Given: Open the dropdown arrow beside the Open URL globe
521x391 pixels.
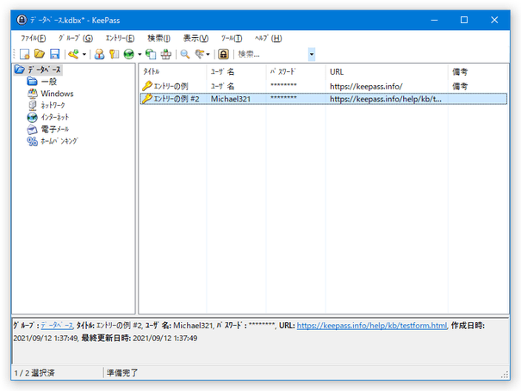Looking at the screenshot, I should click(140, 54).
